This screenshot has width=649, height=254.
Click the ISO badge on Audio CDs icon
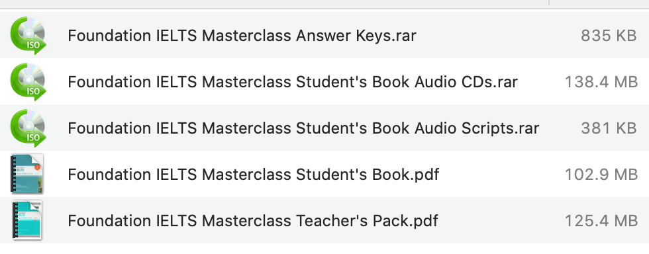pyautogui.click(x=33, y=91)
